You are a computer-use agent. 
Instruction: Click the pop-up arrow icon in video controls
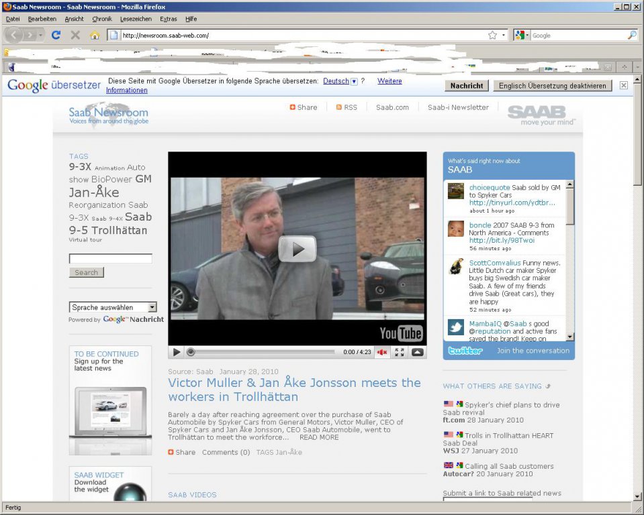tap(417, 352)
